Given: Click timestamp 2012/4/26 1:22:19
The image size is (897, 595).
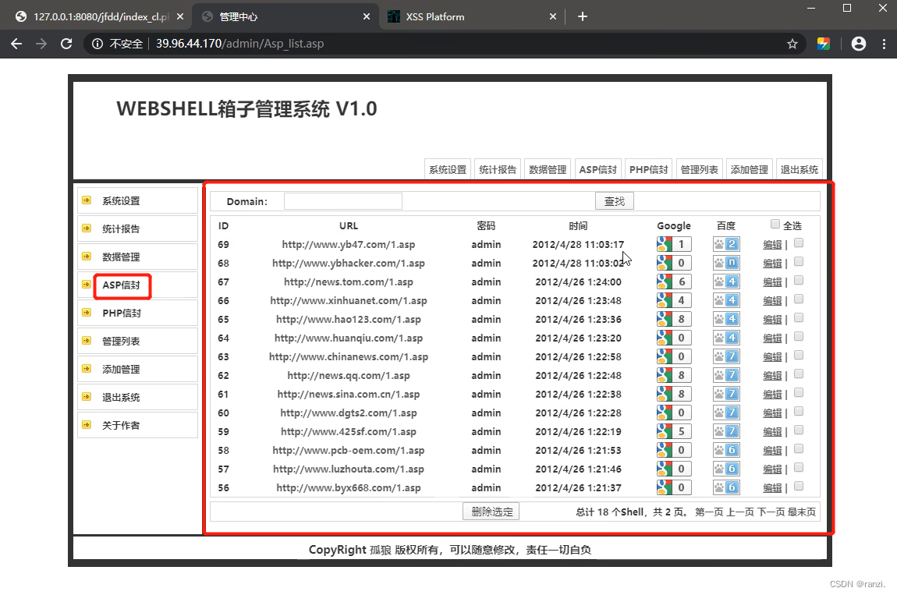Looking at the screenshot, I should tap(578, 431).
